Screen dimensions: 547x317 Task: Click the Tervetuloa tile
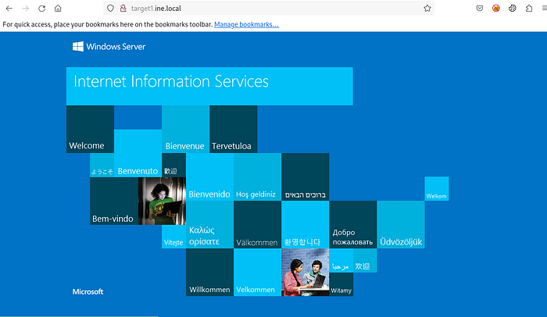tap(234, 129)
